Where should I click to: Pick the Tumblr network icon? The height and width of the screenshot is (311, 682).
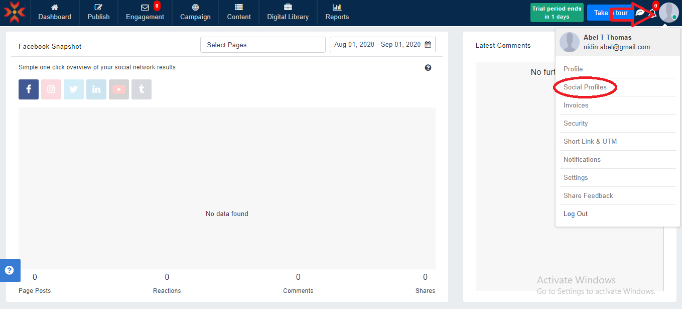pyautogui.click(x=142, y=89)
